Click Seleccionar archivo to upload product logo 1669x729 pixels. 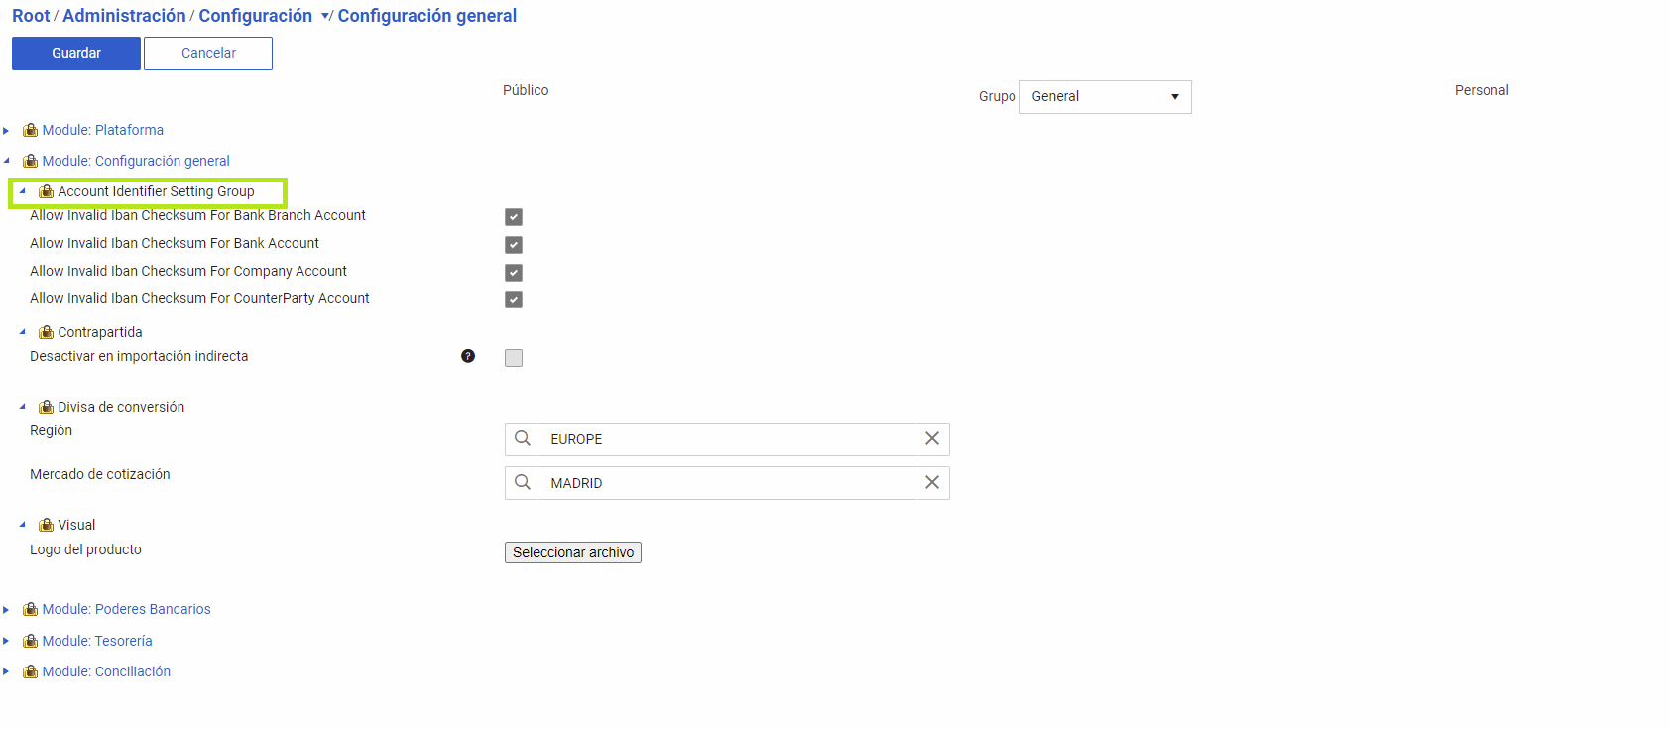573,552
